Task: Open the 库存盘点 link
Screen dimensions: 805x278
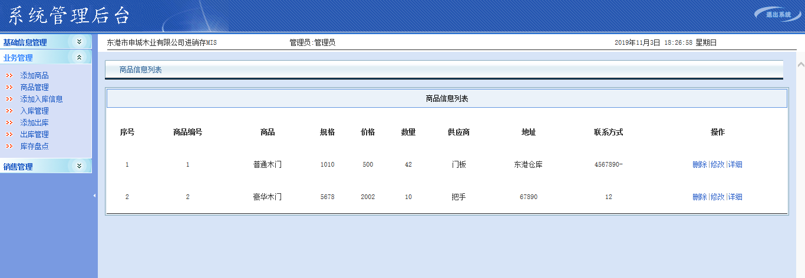Action: point(34,146)
